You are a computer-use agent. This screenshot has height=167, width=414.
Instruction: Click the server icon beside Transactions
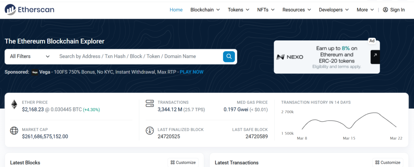(150, 103)
